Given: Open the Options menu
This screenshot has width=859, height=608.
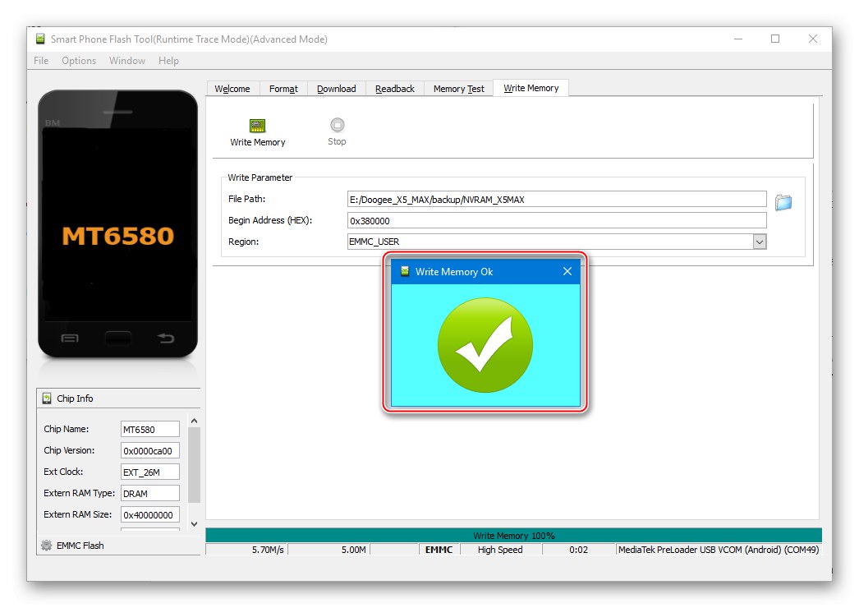Looking at the screenshot, I should pyautogui.click(x=79, y=60).
